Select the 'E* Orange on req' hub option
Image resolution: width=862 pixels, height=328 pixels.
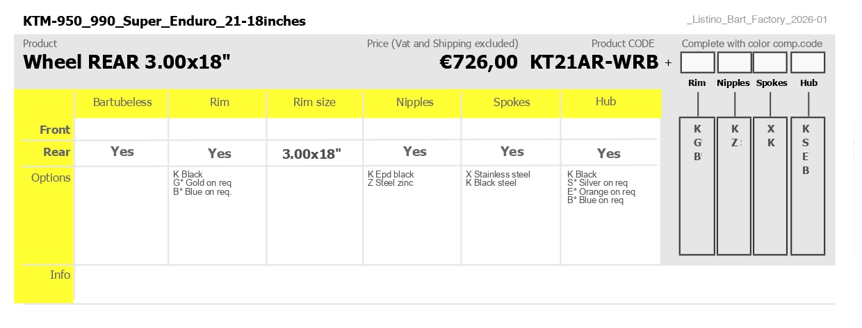click(x=601, y=192)
